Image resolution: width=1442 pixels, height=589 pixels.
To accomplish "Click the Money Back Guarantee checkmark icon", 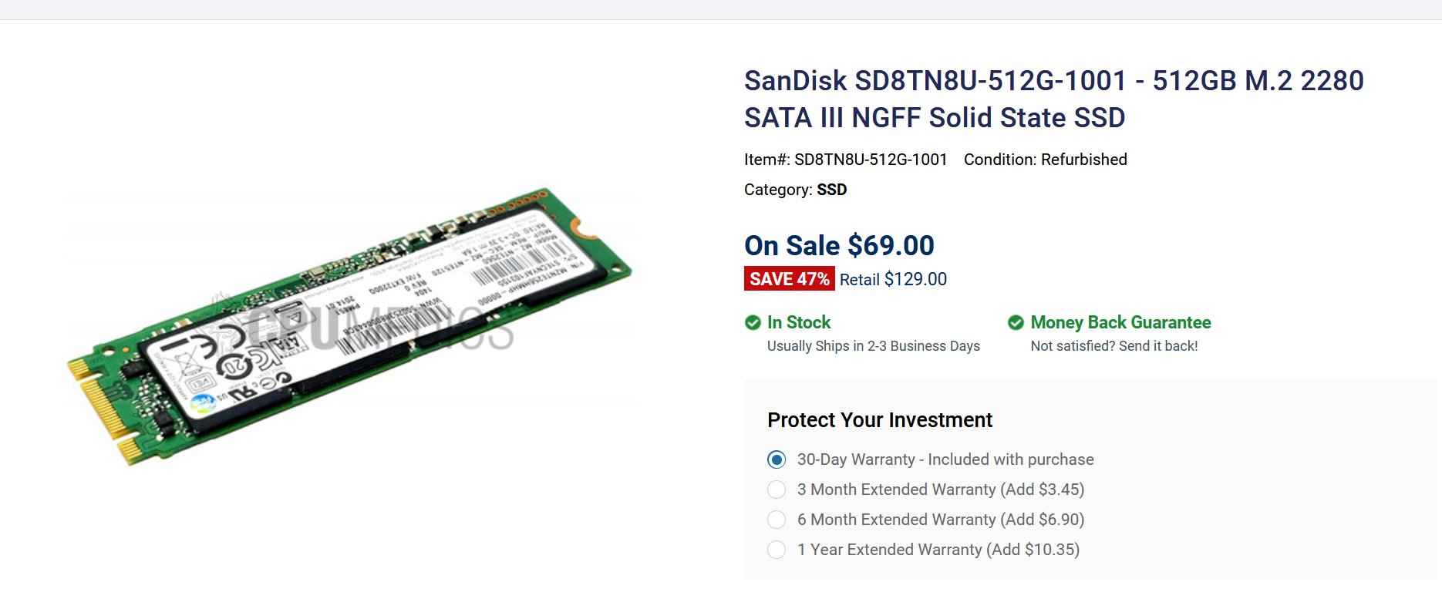I will [1016, 323].
